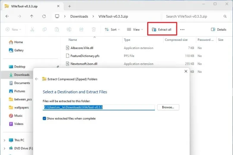Open the See more ellipsis menu
This screenshot has width=233, height=155.
coord(182,30)
